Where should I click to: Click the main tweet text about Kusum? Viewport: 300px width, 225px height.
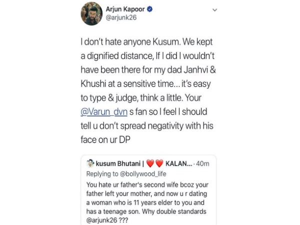click(x=148, y=90)
